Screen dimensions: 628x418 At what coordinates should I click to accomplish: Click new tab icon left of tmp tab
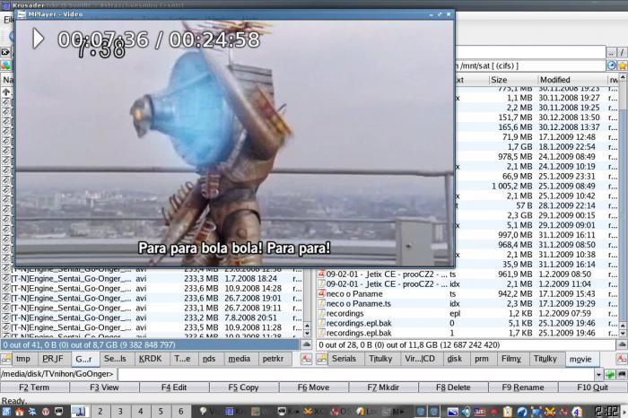click(6, 359)
